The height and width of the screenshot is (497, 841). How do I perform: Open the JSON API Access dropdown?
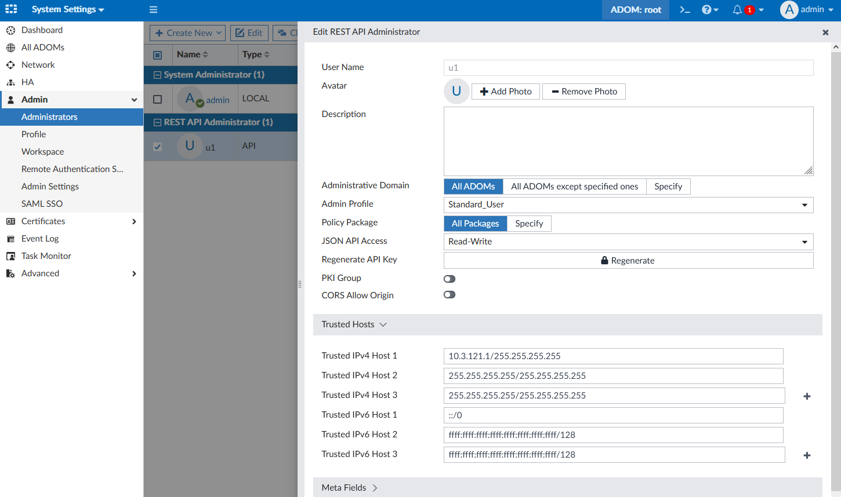click(x=628, y=242)
